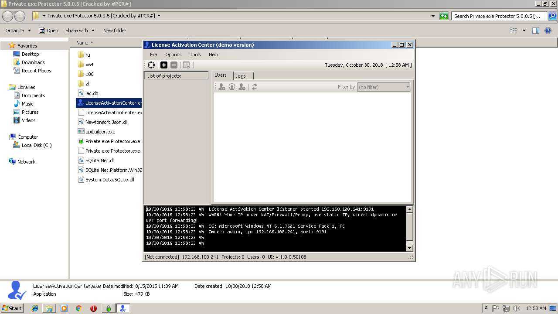This screenshot has width=558, height=314.
Task: Click the Open button in Explorer toolbar
Action: coord(48,31)
